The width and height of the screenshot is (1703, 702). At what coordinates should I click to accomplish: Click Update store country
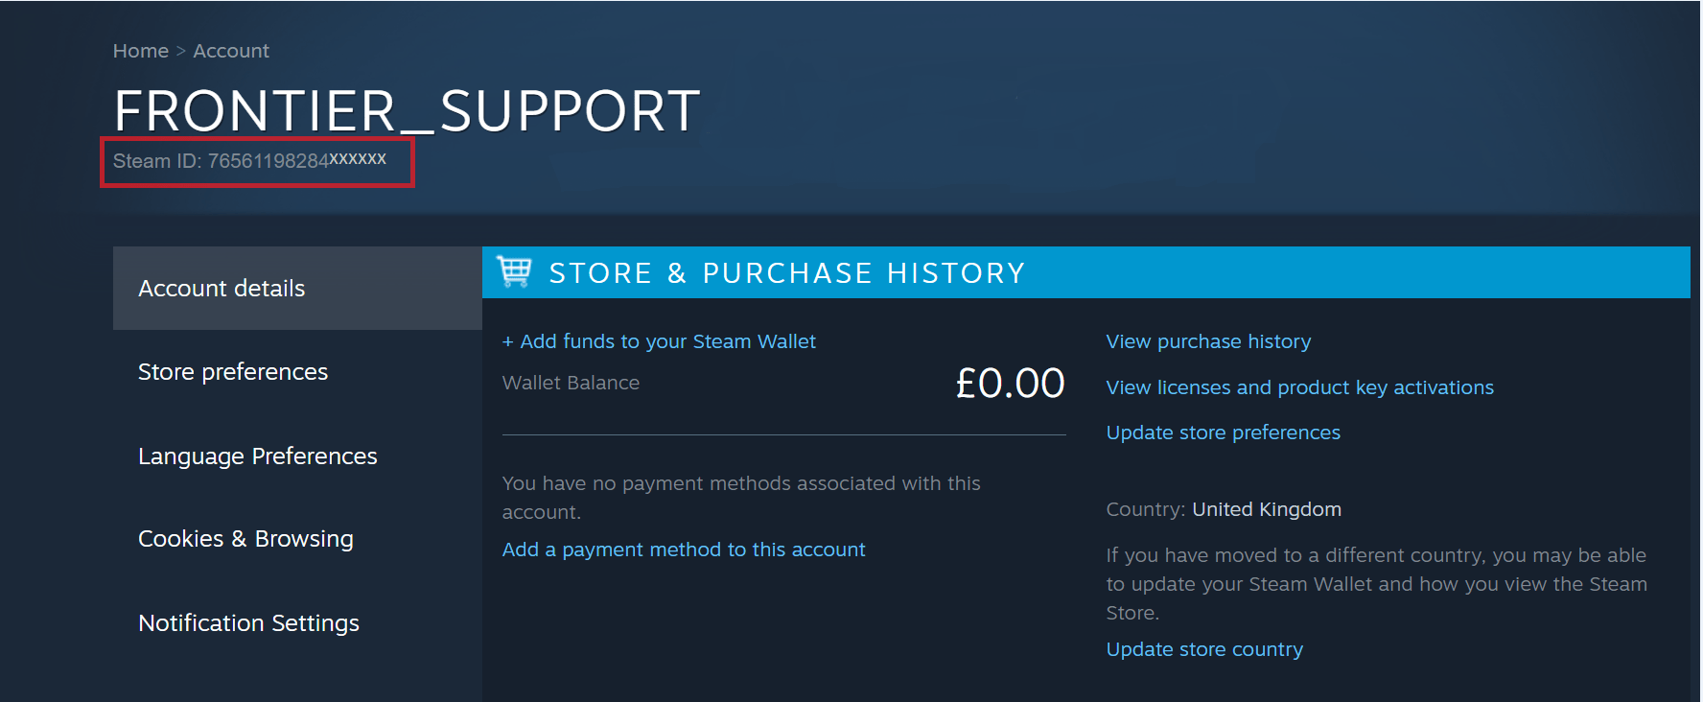coord(1204,648)
